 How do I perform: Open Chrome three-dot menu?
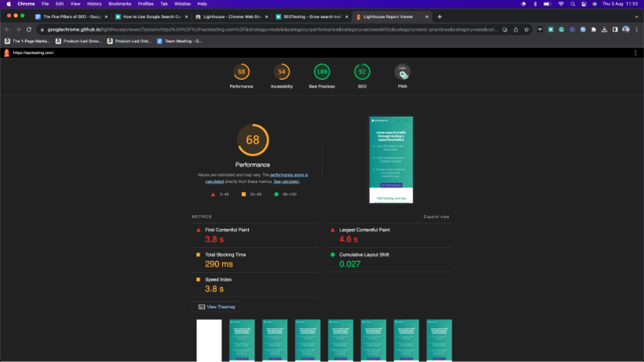[x=637, y=30]
